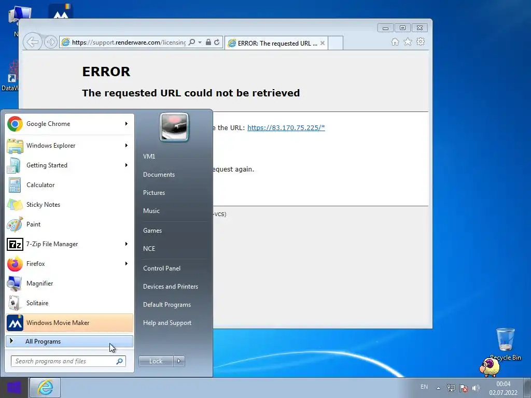Expand Google Chrome jump list arrow
Screen dimensions: 531x398
pyautogui.click(x=127, y=124)
